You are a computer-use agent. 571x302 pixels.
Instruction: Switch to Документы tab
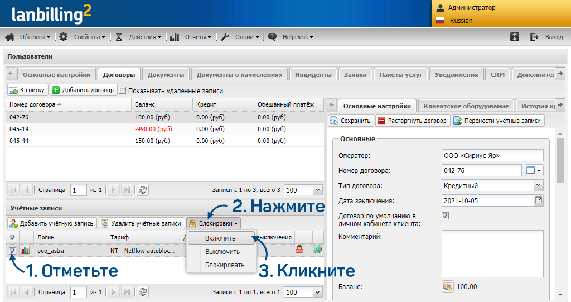pos(166,75)
